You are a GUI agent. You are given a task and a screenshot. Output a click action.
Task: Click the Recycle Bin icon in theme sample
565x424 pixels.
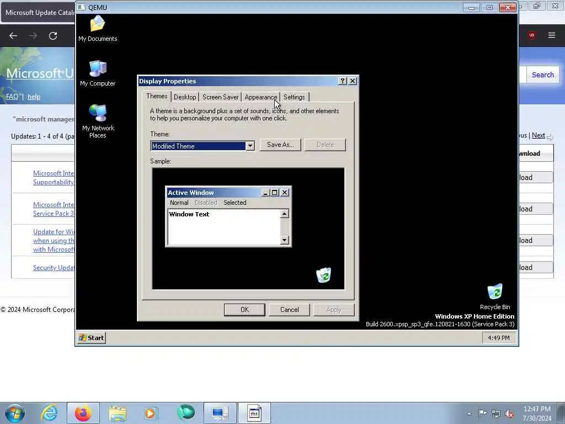323,275
